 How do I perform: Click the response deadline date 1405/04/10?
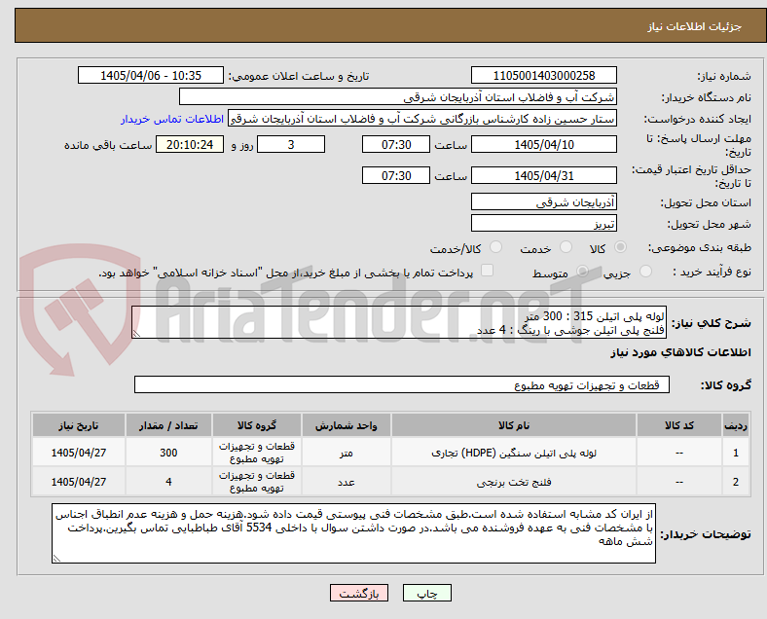click(x=543, y=145)
